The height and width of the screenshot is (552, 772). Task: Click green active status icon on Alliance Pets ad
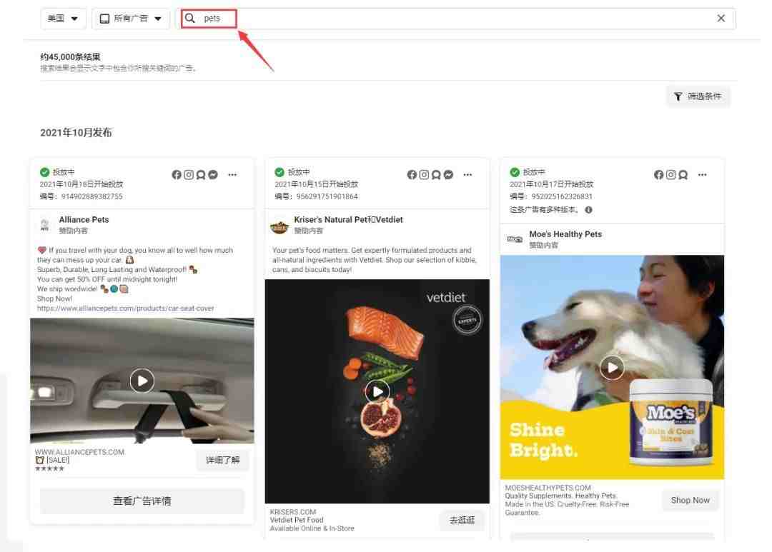[x=45, y=172]
